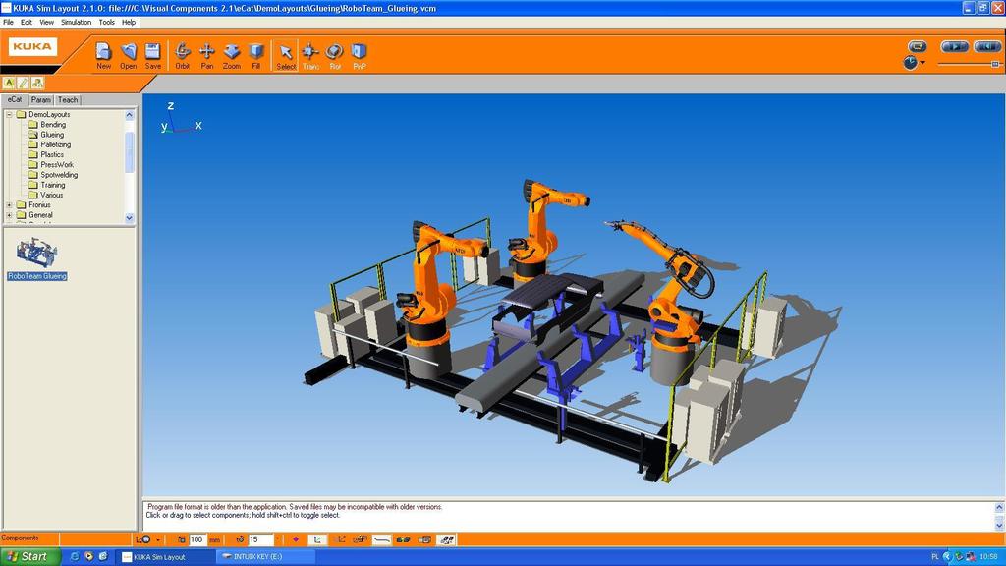Screen dimensions: 1006x566
Task: Start the simulation with the play button
Action: coord(954,46)
